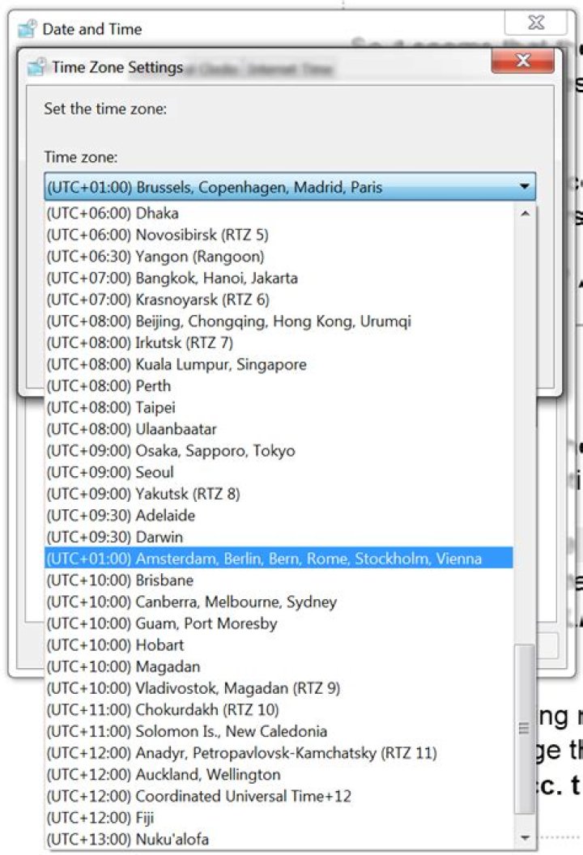Select (UTC+06:00) Dhaka
The height and width of the screenshot is (855, 583).
tap(279, 213)
